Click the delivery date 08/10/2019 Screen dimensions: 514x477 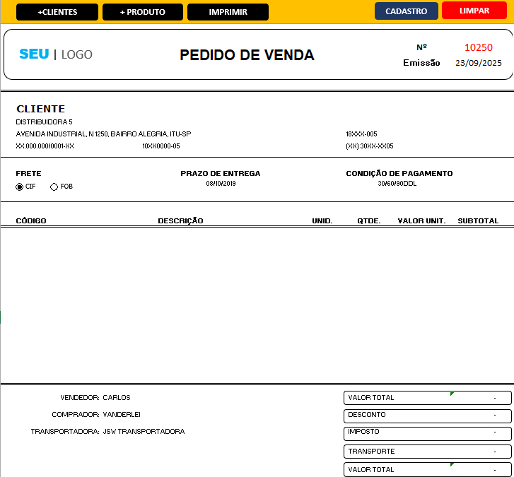(221, 183)
